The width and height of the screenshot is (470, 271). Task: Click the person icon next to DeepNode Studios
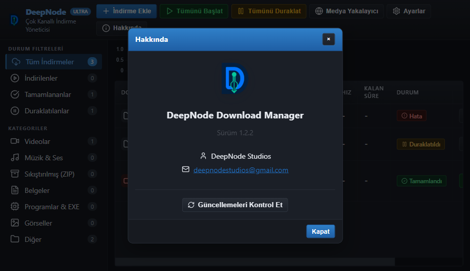pyautogui.click(x=203, y=156)
